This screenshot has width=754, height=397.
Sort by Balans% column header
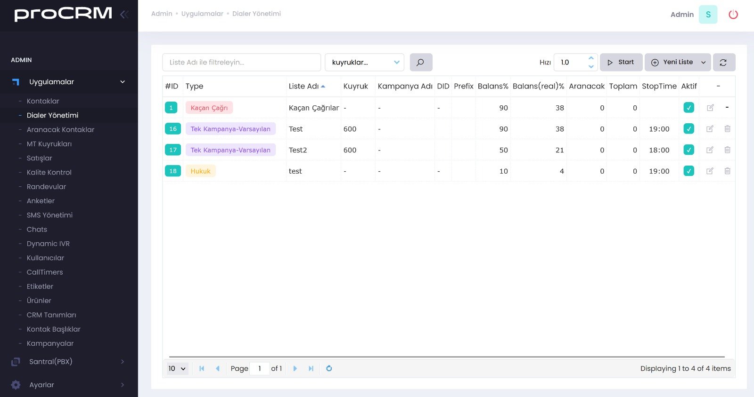point(493,86)
